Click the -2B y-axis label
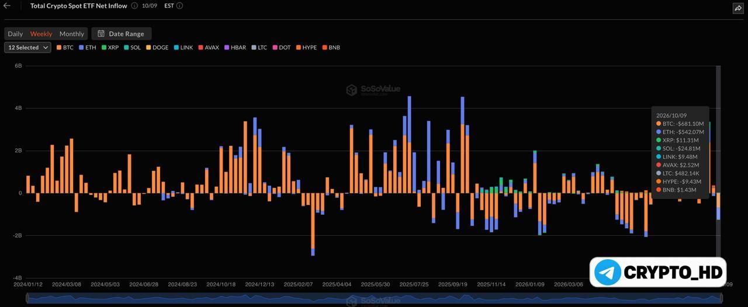The image size is (748, 307). (x=17, y=236)
